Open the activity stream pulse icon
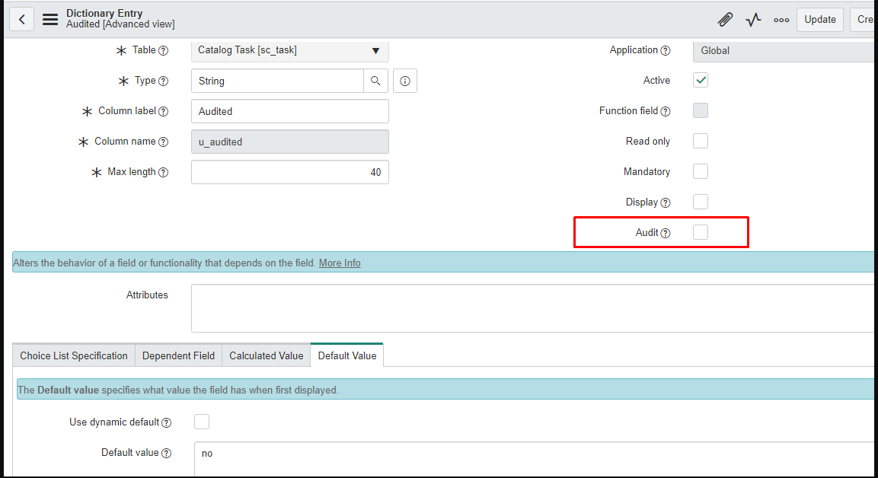This screenshot has width=878, height=478. pos(753,20)
